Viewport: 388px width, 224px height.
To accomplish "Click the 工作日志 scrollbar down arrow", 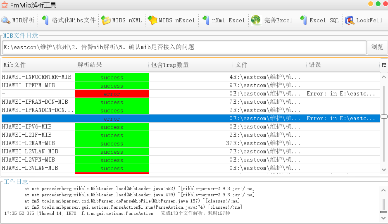I will pos(383,218).
